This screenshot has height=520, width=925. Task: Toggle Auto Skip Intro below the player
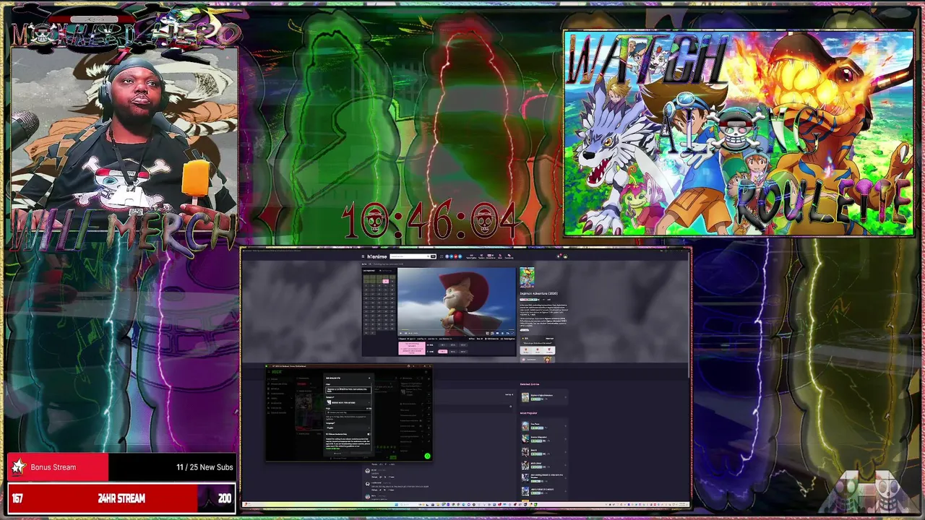tap(446, 339)
